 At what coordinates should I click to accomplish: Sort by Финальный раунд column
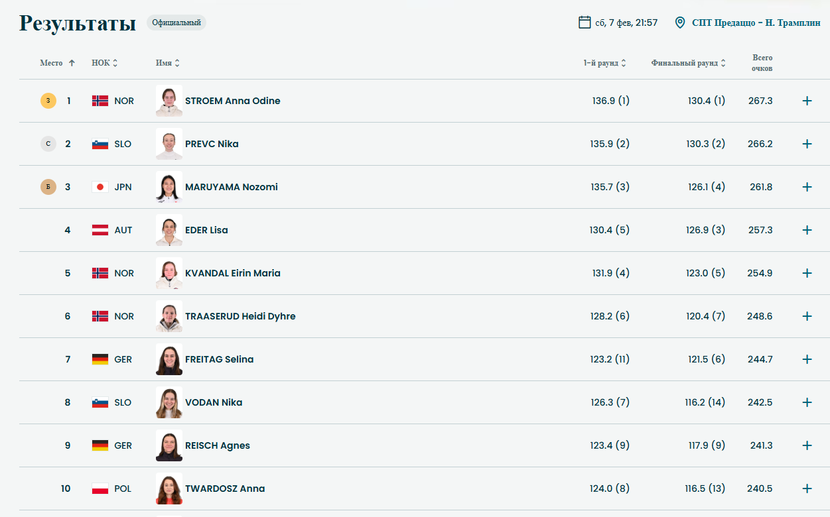[688, 63]
